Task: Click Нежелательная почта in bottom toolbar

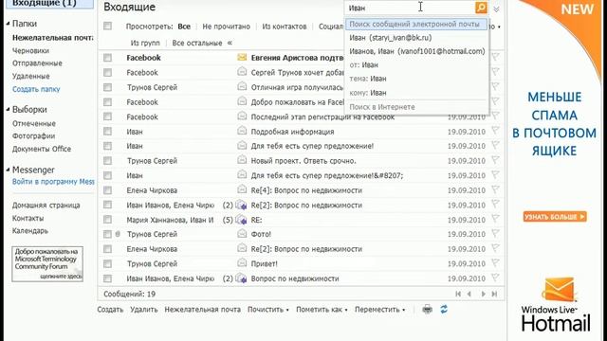Action: coord(202,310)
